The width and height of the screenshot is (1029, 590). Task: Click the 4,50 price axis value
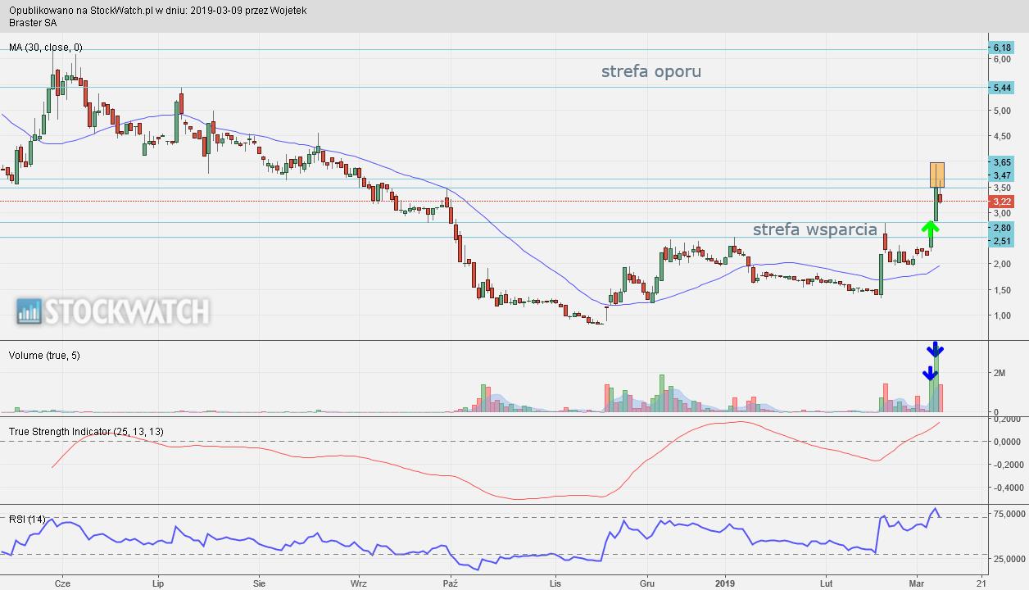1002,136
